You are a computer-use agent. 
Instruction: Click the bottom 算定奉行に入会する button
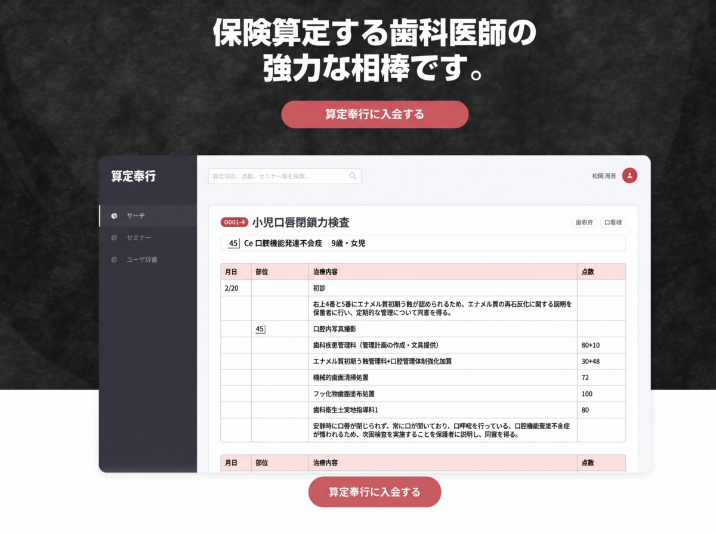[375, 492]
